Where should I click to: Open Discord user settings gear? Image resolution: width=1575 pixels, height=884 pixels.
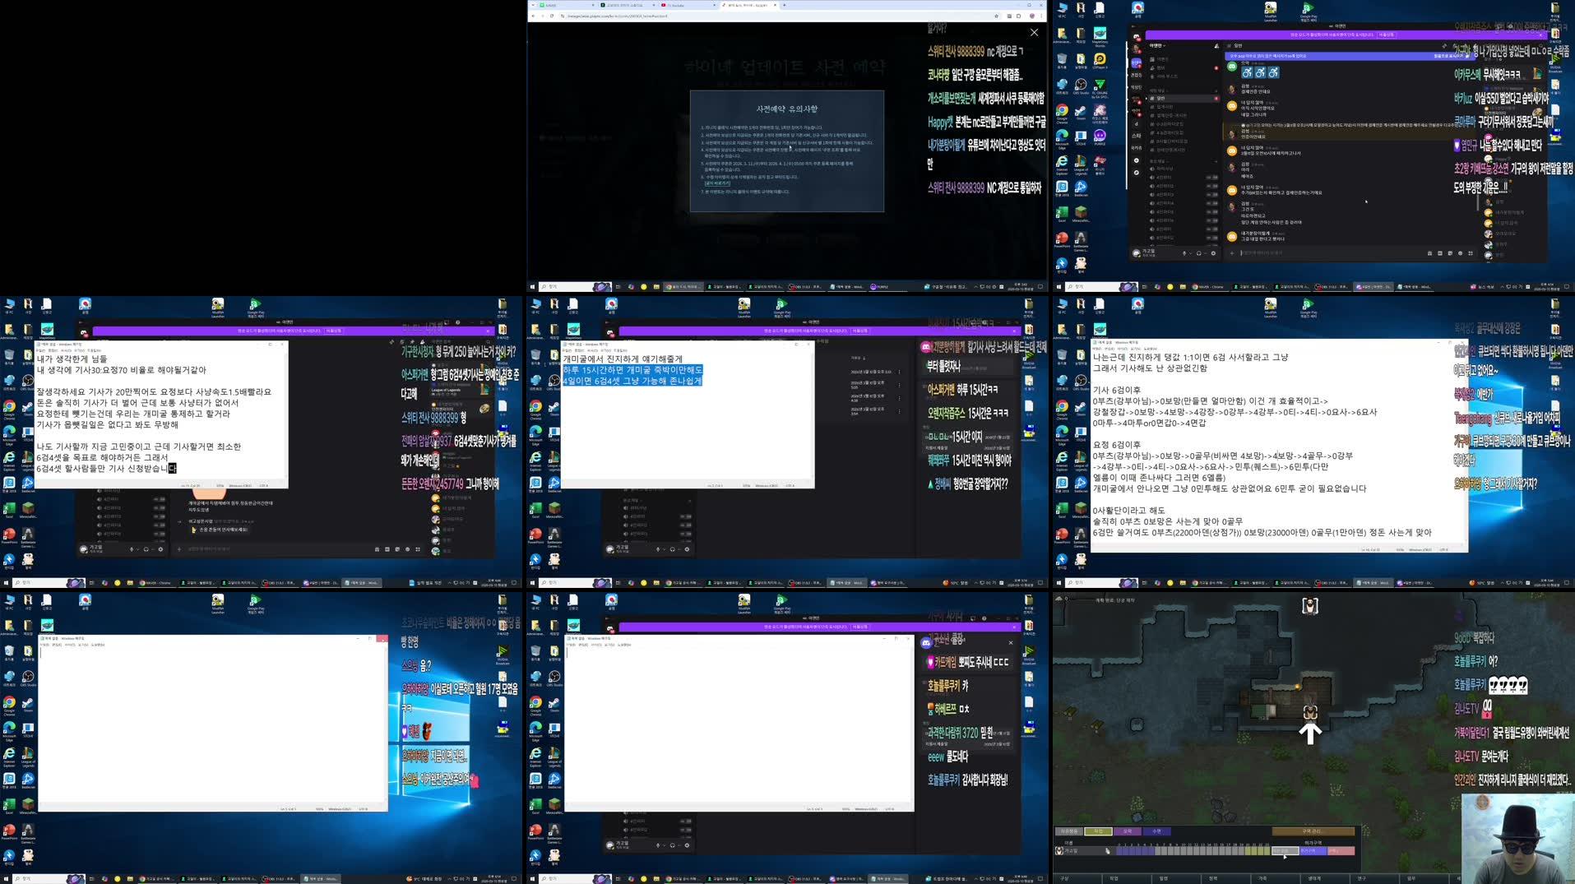1213,253
